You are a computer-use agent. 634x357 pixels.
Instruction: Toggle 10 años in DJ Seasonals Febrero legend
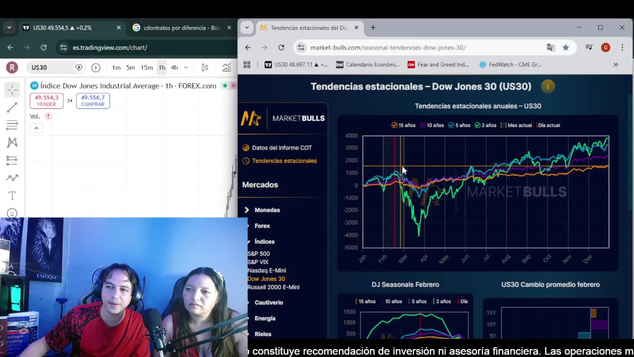[392, 301]
